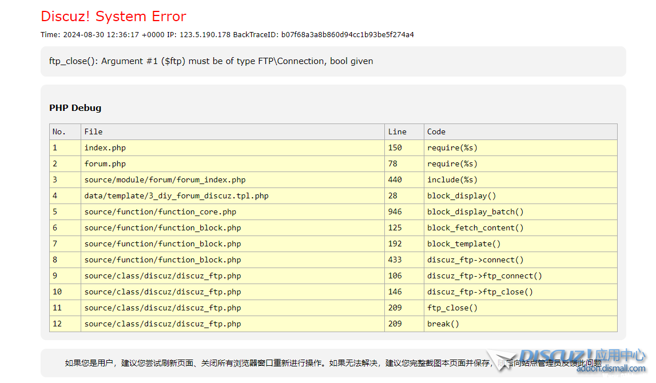Viewport: 656px width, 383px height.
Task: Click the Code column header
Action: (x=436, y=132)
